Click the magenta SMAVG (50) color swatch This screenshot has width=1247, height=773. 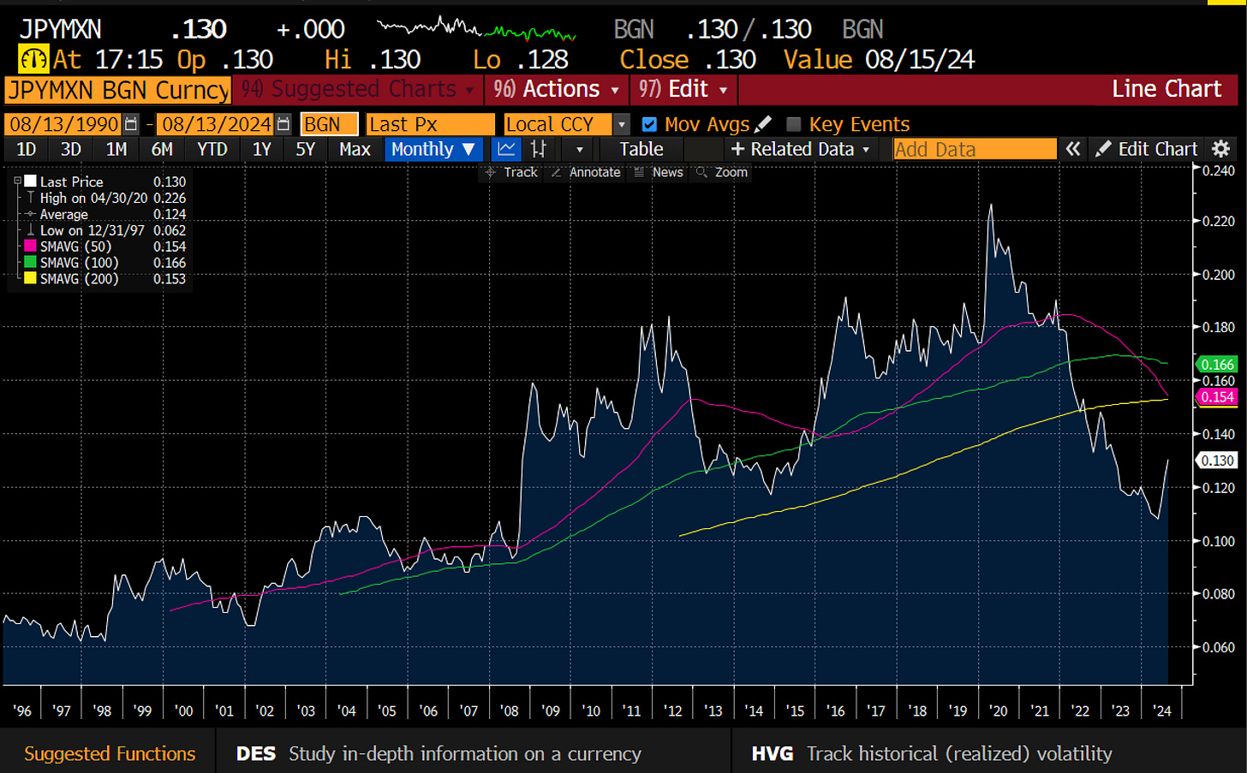30,246
